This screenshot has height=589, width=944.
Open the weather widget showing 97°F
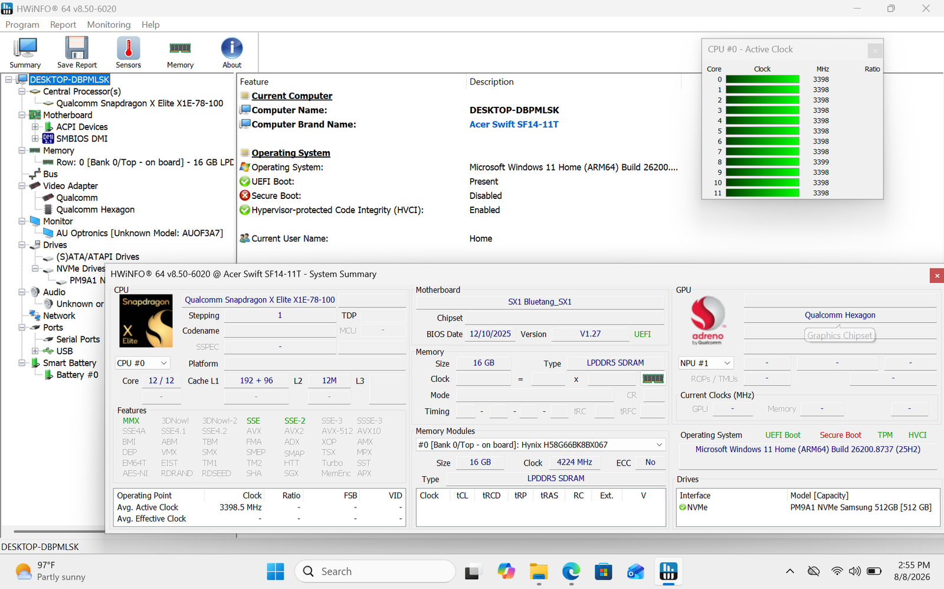[51, 571]
